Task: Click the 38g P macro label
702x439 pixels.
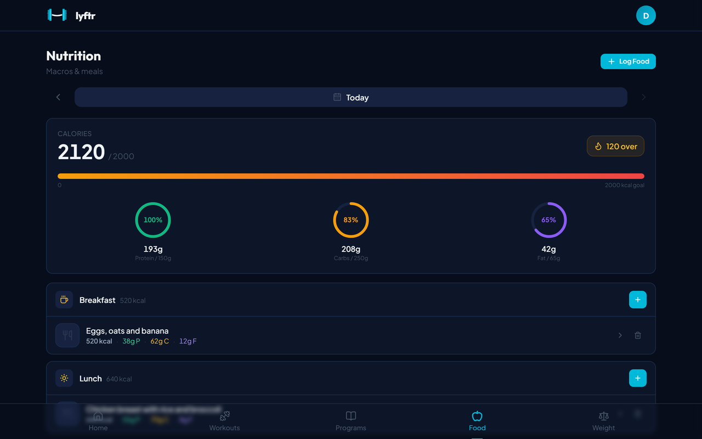Action: tap(131, 341)
